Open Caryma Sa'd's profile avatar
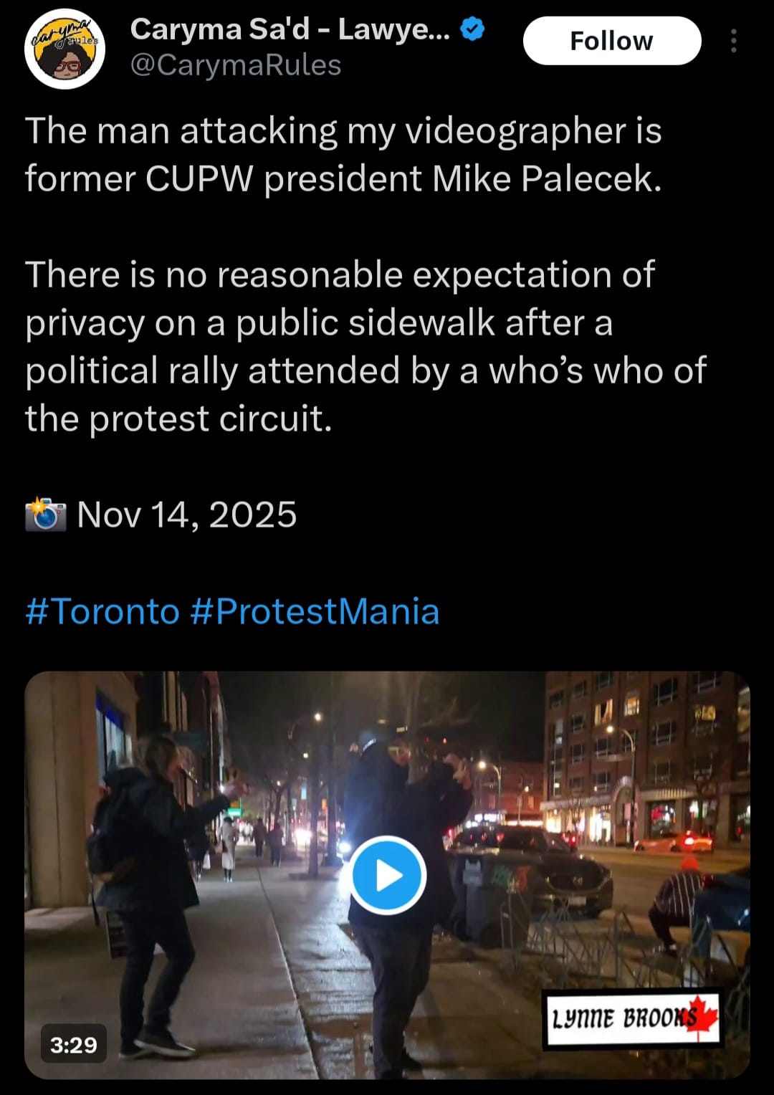Screen dimensions: 774x1095 click(64, 49)
